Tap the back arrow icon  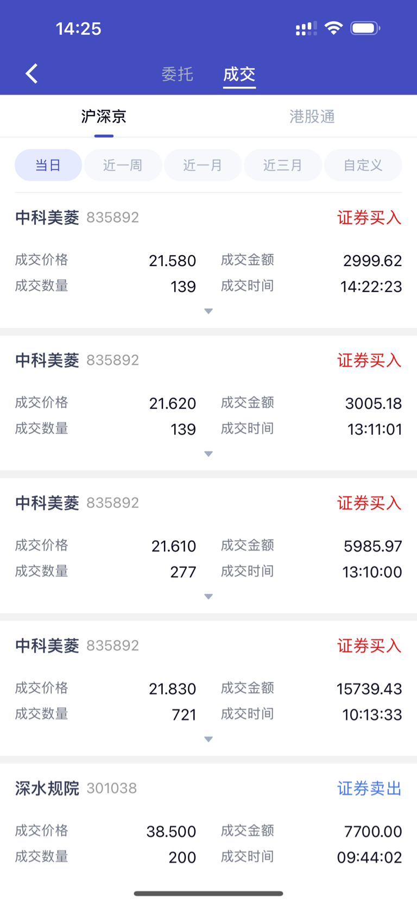[x=31, y=73]
